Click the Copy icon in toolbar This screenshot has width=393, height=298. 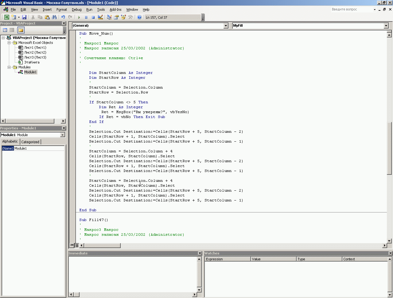(40, 17)
